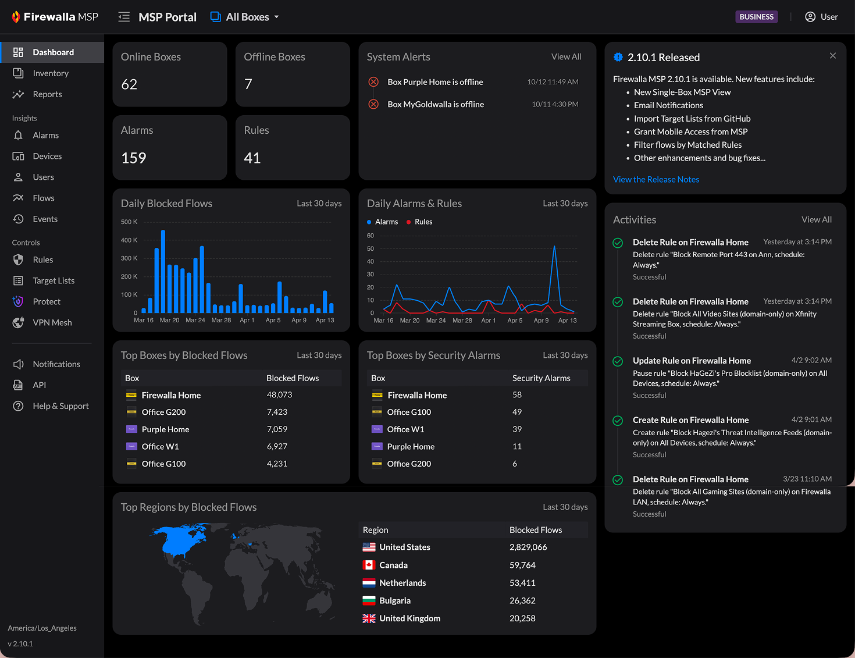
Task: Open View the Release Notes link
Action: pos(656,179)
